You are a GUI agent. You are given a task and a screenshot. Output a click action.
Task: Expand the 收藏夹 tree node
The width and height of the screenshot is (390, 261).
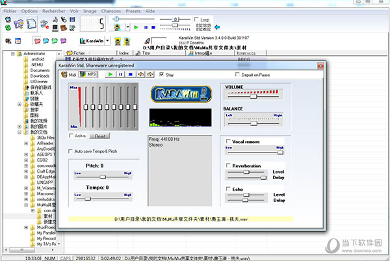click(19, 104)
